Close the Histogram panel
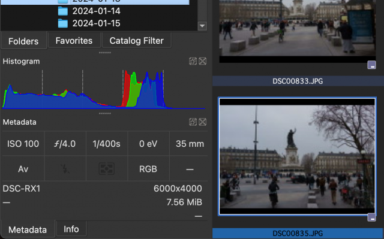The height and width of the screenshot is (239, 384). 203,61
